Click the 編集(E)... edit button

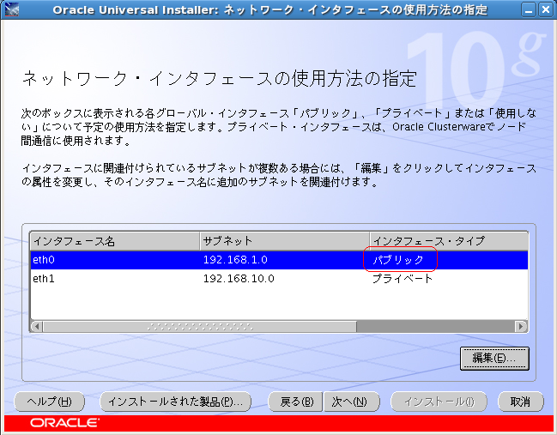[494, 359]
